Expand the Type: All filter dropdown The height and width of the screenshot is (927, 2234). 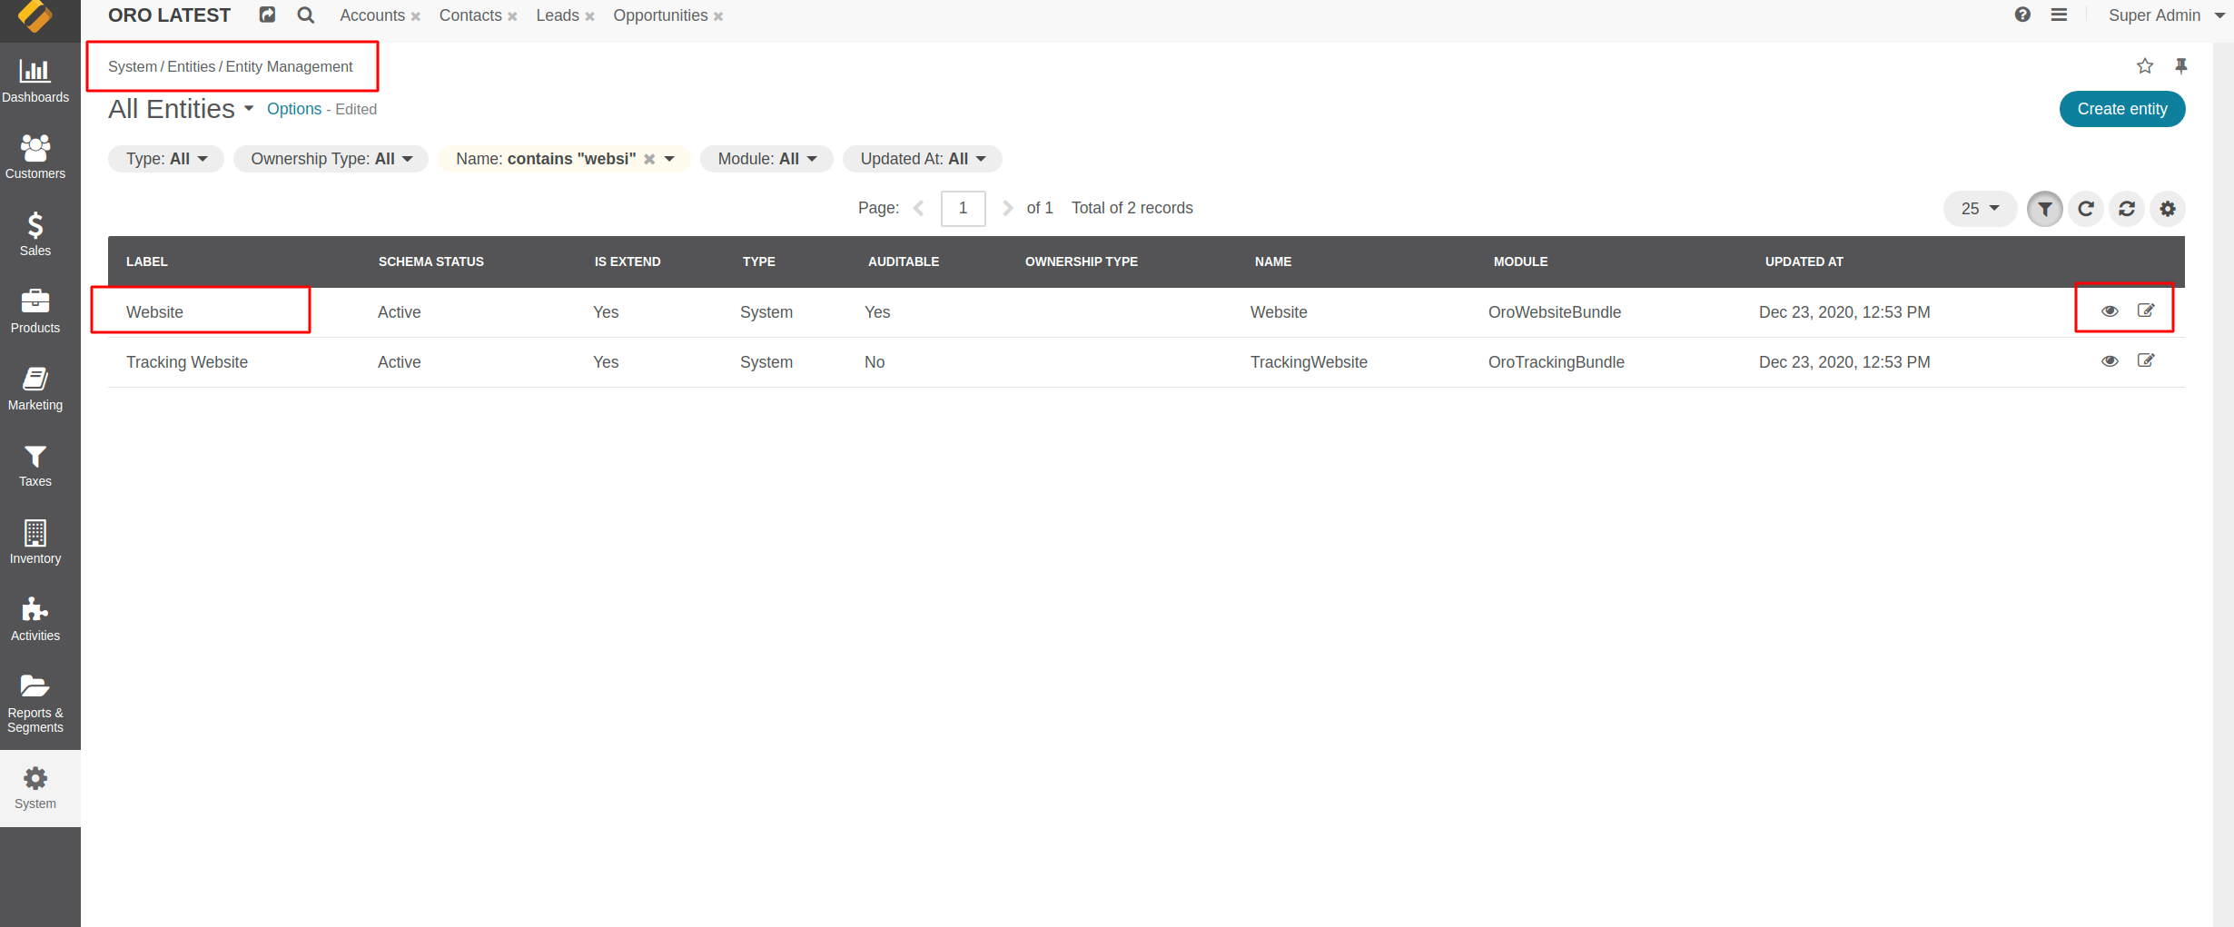(x=165, y=158)
